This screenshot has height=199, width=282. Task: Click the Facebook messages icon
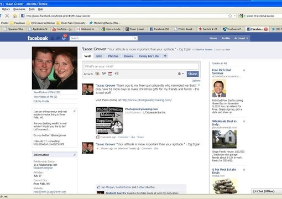click(x=58, y=38)
